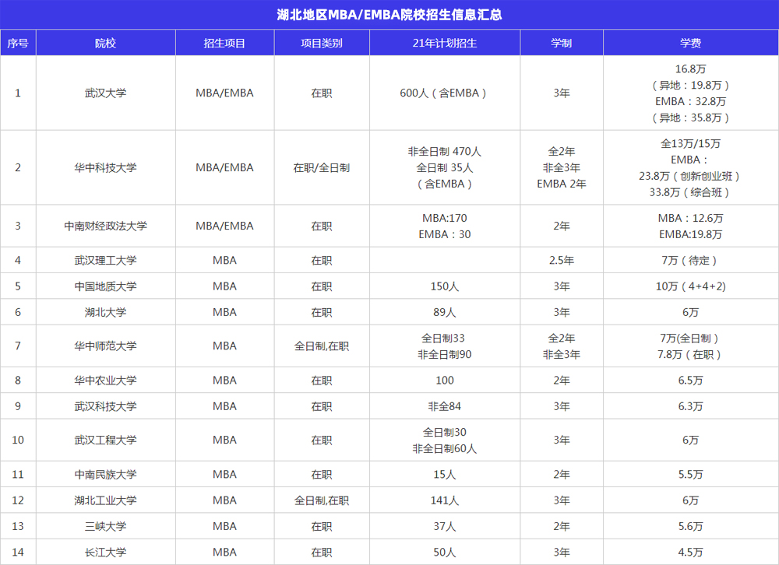Select the 武汉理工大学 cell
This screenshot has height=565, width=779.
pos(105,260)
